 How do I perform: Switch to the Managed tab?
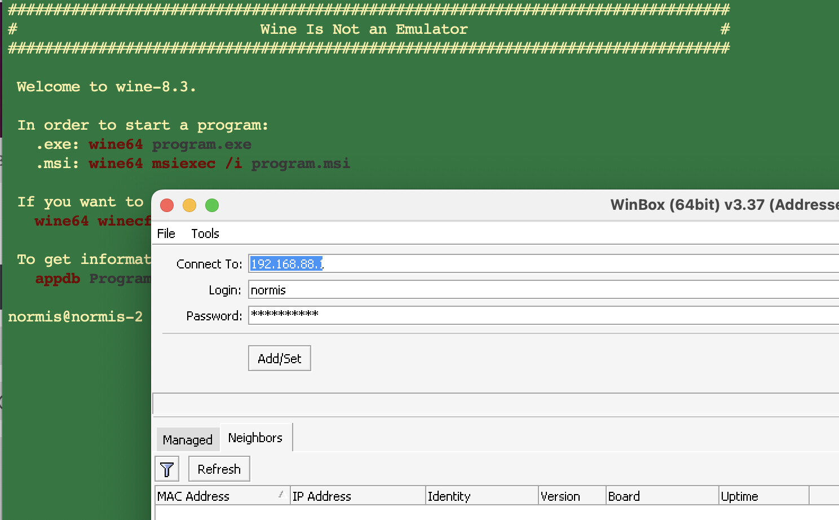pos(188,439)
